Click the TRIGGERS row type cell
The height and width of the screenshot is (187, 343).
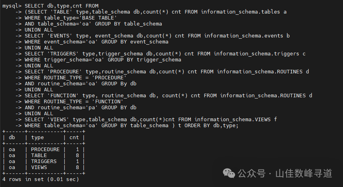point(44,161)
